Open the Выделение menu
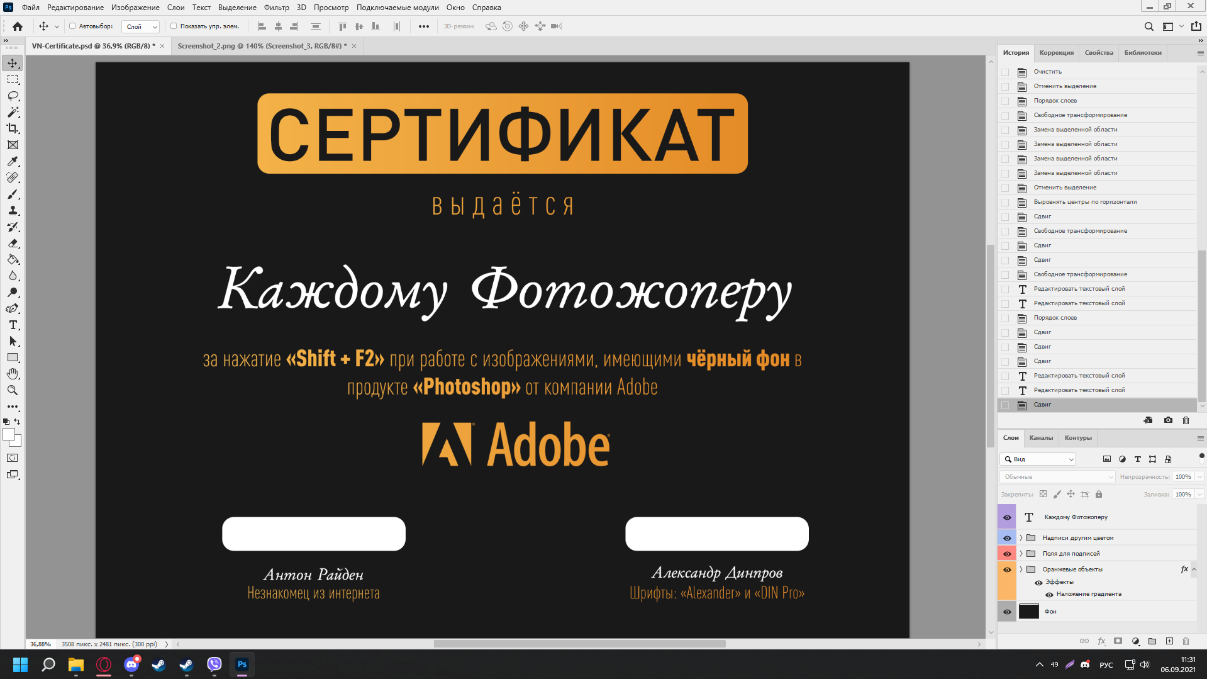 pyautogui.click(x=237, y=8)
